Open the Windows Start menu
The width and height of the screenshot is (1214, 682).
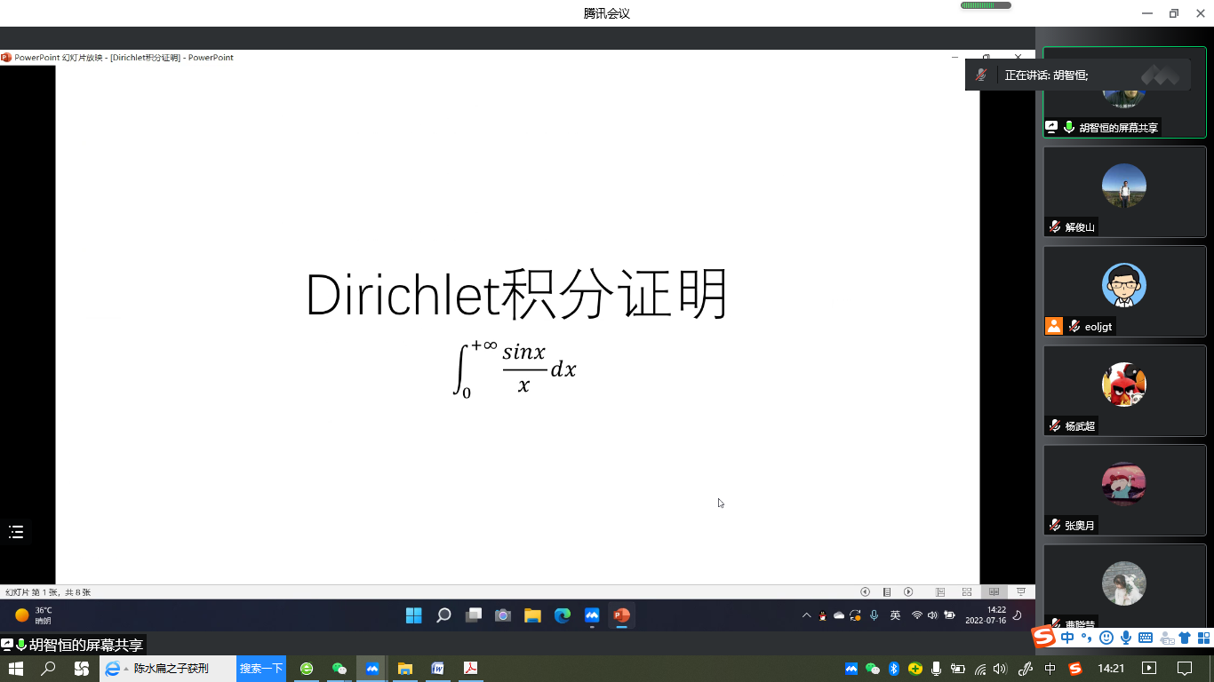click(x=16, y=669)
